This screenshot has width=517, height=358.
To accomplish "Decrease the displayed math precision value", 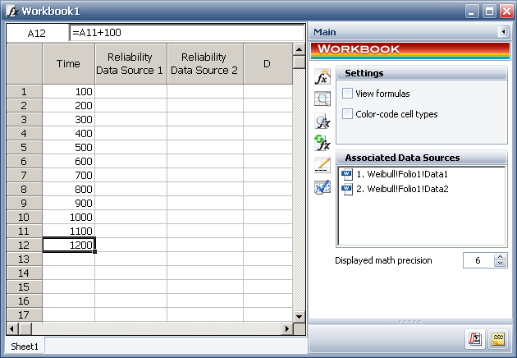I will pos(501,264).
